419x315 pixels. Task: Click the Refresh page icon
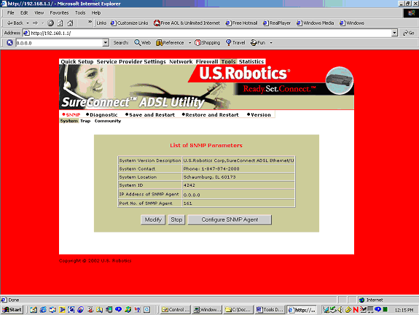click(x=60, y=23)
